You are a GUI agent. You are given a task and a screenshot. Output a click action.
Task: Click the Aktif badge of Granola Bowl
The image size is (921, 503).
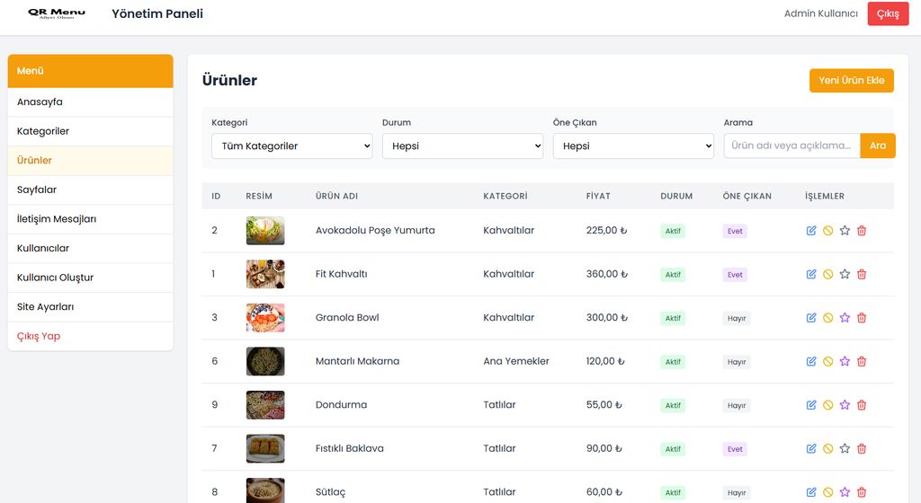(673, 318)
